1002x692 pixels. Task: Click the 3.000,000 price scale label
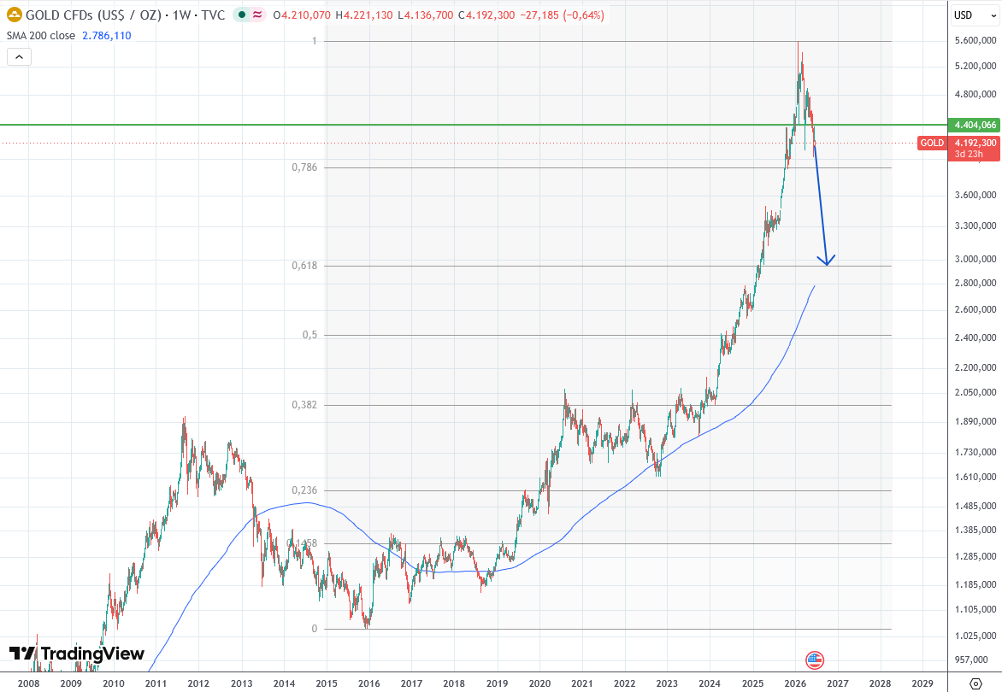point(975,259)
